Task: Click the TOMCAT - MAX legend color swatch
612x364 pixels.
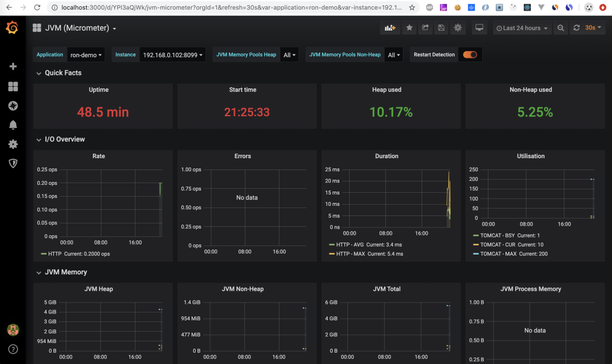Action: click(x=476, y=254)
